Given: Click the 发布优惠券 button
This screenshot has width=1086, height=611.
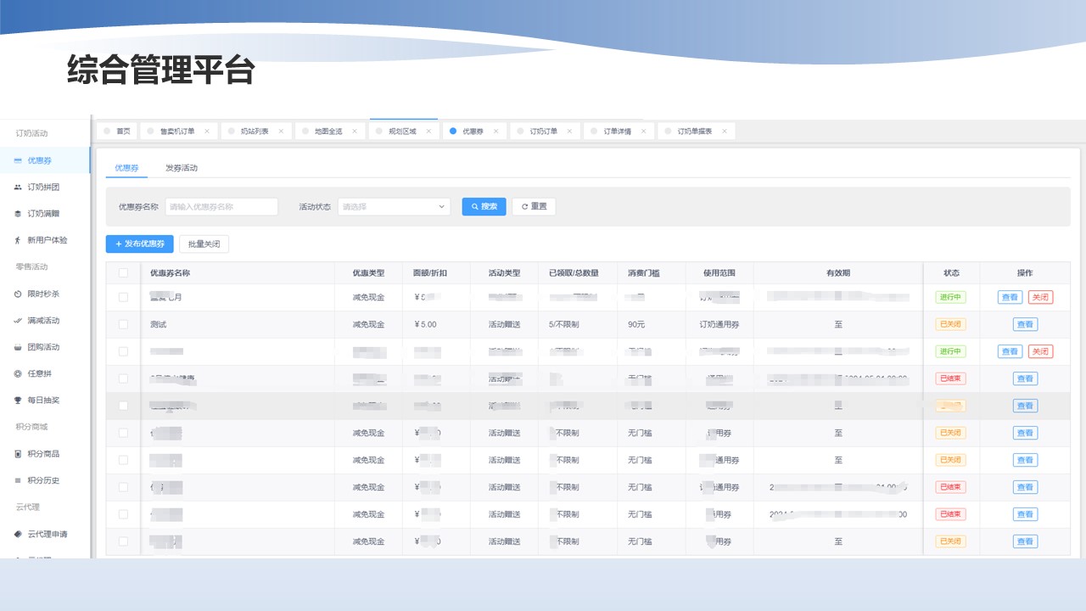Looking at the screenshot, I should (x=140, y=244).
